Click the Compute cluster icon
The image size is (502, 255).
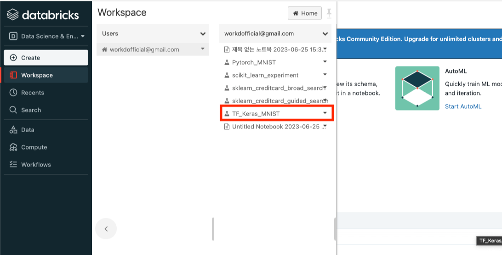(13, 147)
